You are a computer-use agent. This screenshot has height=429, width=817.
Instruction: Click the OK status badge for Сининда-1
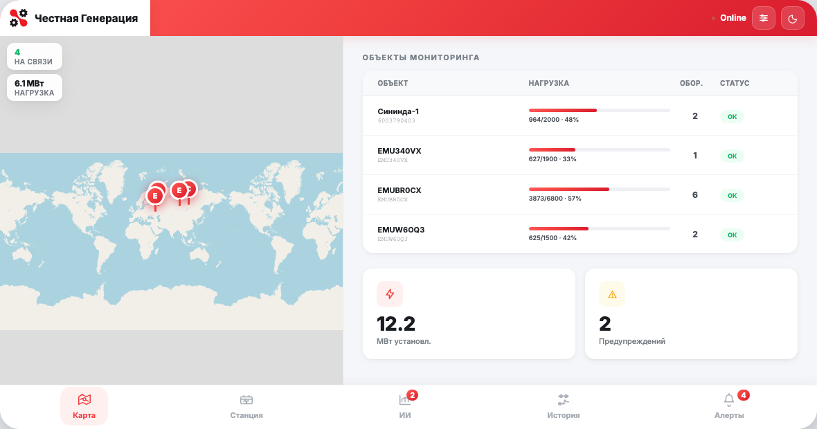point(732,117)
